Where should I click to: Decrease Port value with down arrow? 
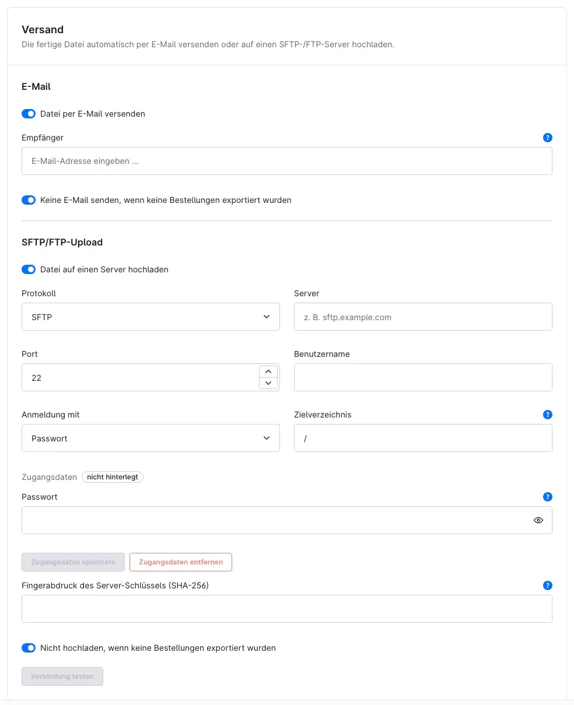click(x=268, y=383)
